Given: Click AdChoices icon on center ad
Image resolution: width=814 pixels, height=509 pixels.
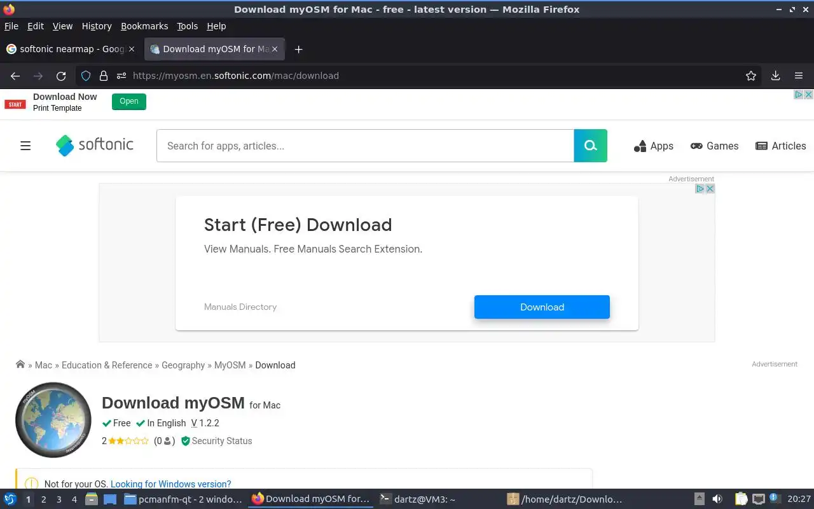Looking at the screenshot, I should pyautogui.click(x=700, y=188).
